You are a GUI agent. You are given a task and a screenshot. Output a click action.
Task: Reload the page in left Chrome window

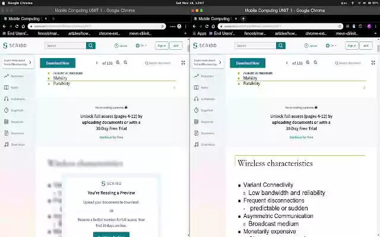(17, 26)
